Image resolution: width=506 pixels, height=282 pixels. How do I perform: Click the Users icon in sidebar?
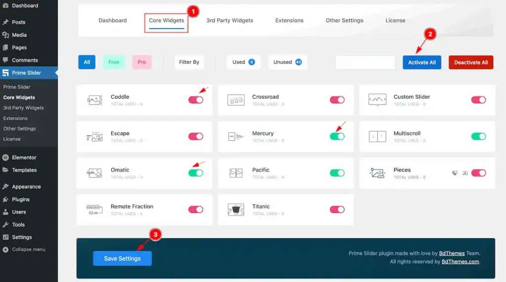[5, 212]
